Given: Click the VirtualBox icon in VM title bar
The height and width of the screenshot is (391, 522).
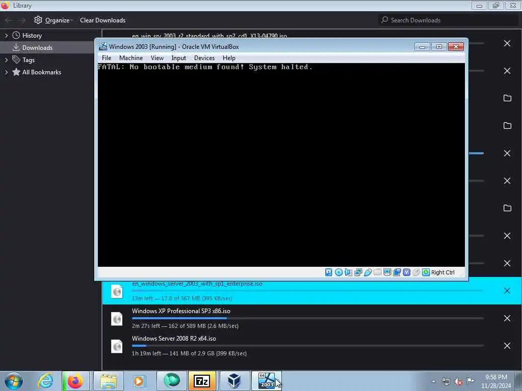Looking at the screenshot, I should [x=103, y=46].
